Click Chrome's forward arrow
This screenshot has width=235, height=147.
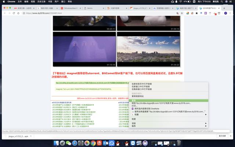[9, 13]
